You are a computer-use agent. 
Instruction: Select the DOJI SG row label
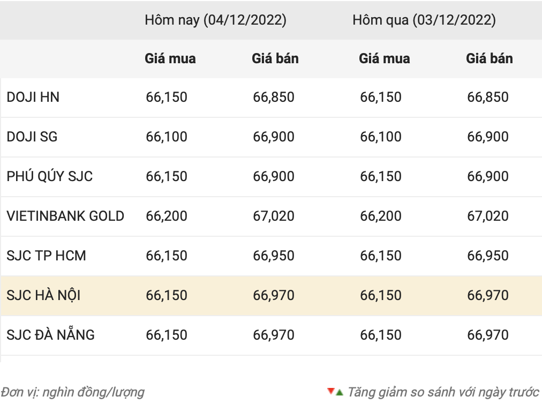(32, 137)
